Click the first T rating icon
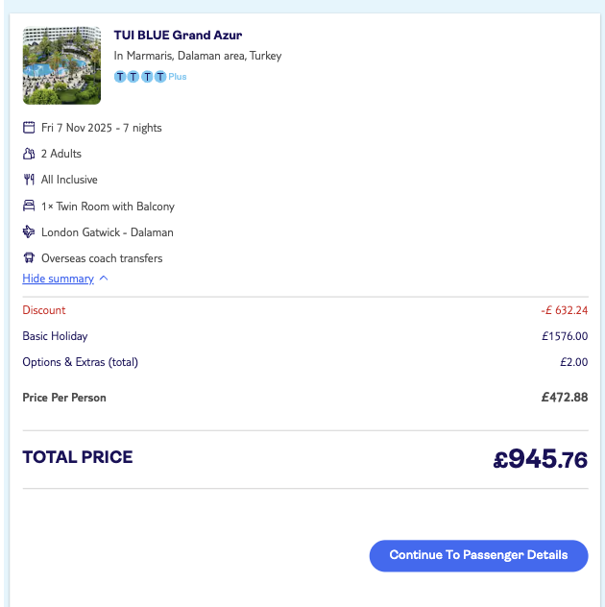This screenshot has height=607, width=605. click(x=120, y=77)
